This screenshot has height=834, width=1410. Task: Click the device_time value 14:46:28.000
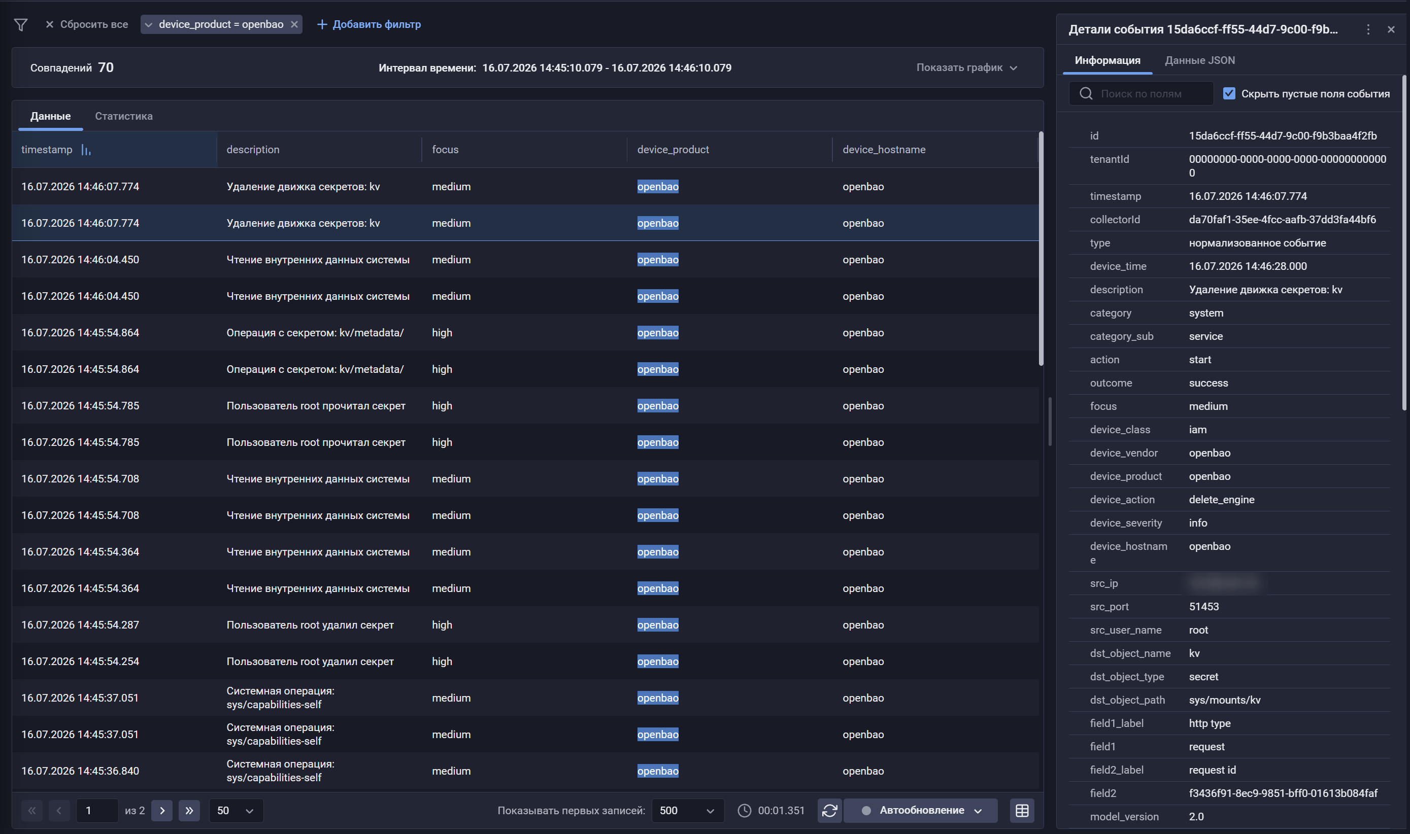pyautogui.click(x=1248, y=266)
